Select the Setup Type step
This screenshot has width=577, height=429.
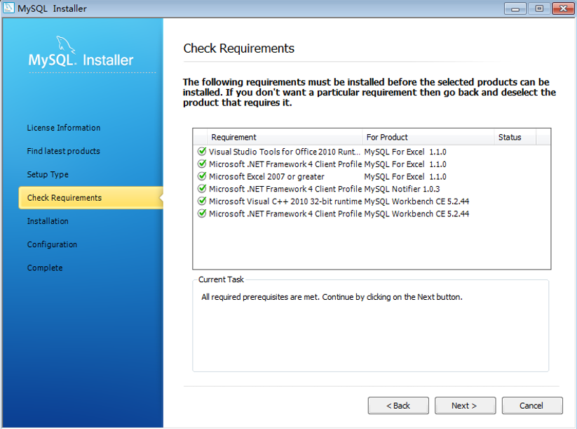pos(48,174)
